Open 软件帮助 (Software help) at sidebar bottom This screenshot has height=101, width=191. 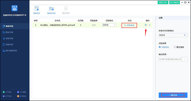click(x=21, y=96)
